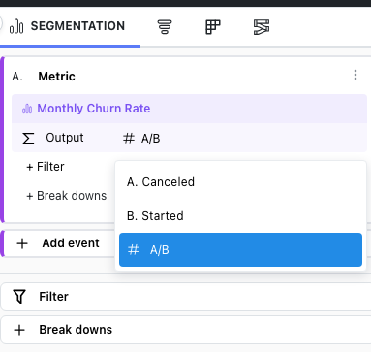The image size is (371, 352).
Task: Switch to the Funnel analysis icon tab
Action: [x=165, y=27]
